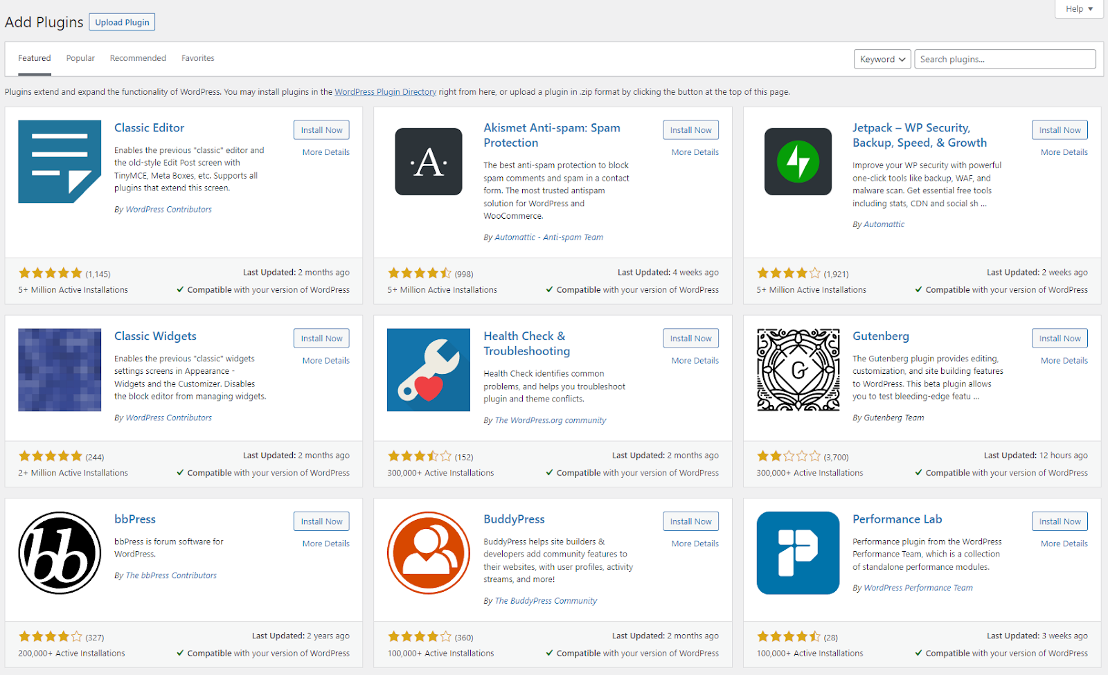Open WordPress Contributors author link under Classic Widgets
The image size is (1108, 675).
pos(168,418)
